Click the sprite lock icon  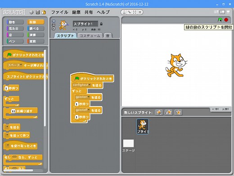pos(101,24)
